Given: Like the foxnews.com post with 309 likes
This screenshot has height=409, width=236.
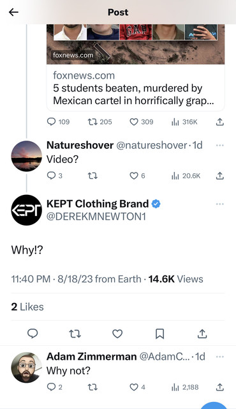Looking at the screenshot, I should [x=142, y=122].
